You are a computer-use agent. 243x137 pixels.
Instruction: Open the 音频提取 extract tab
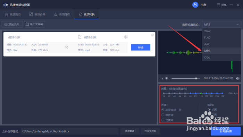pyautogui.click(x=62, y=14)
